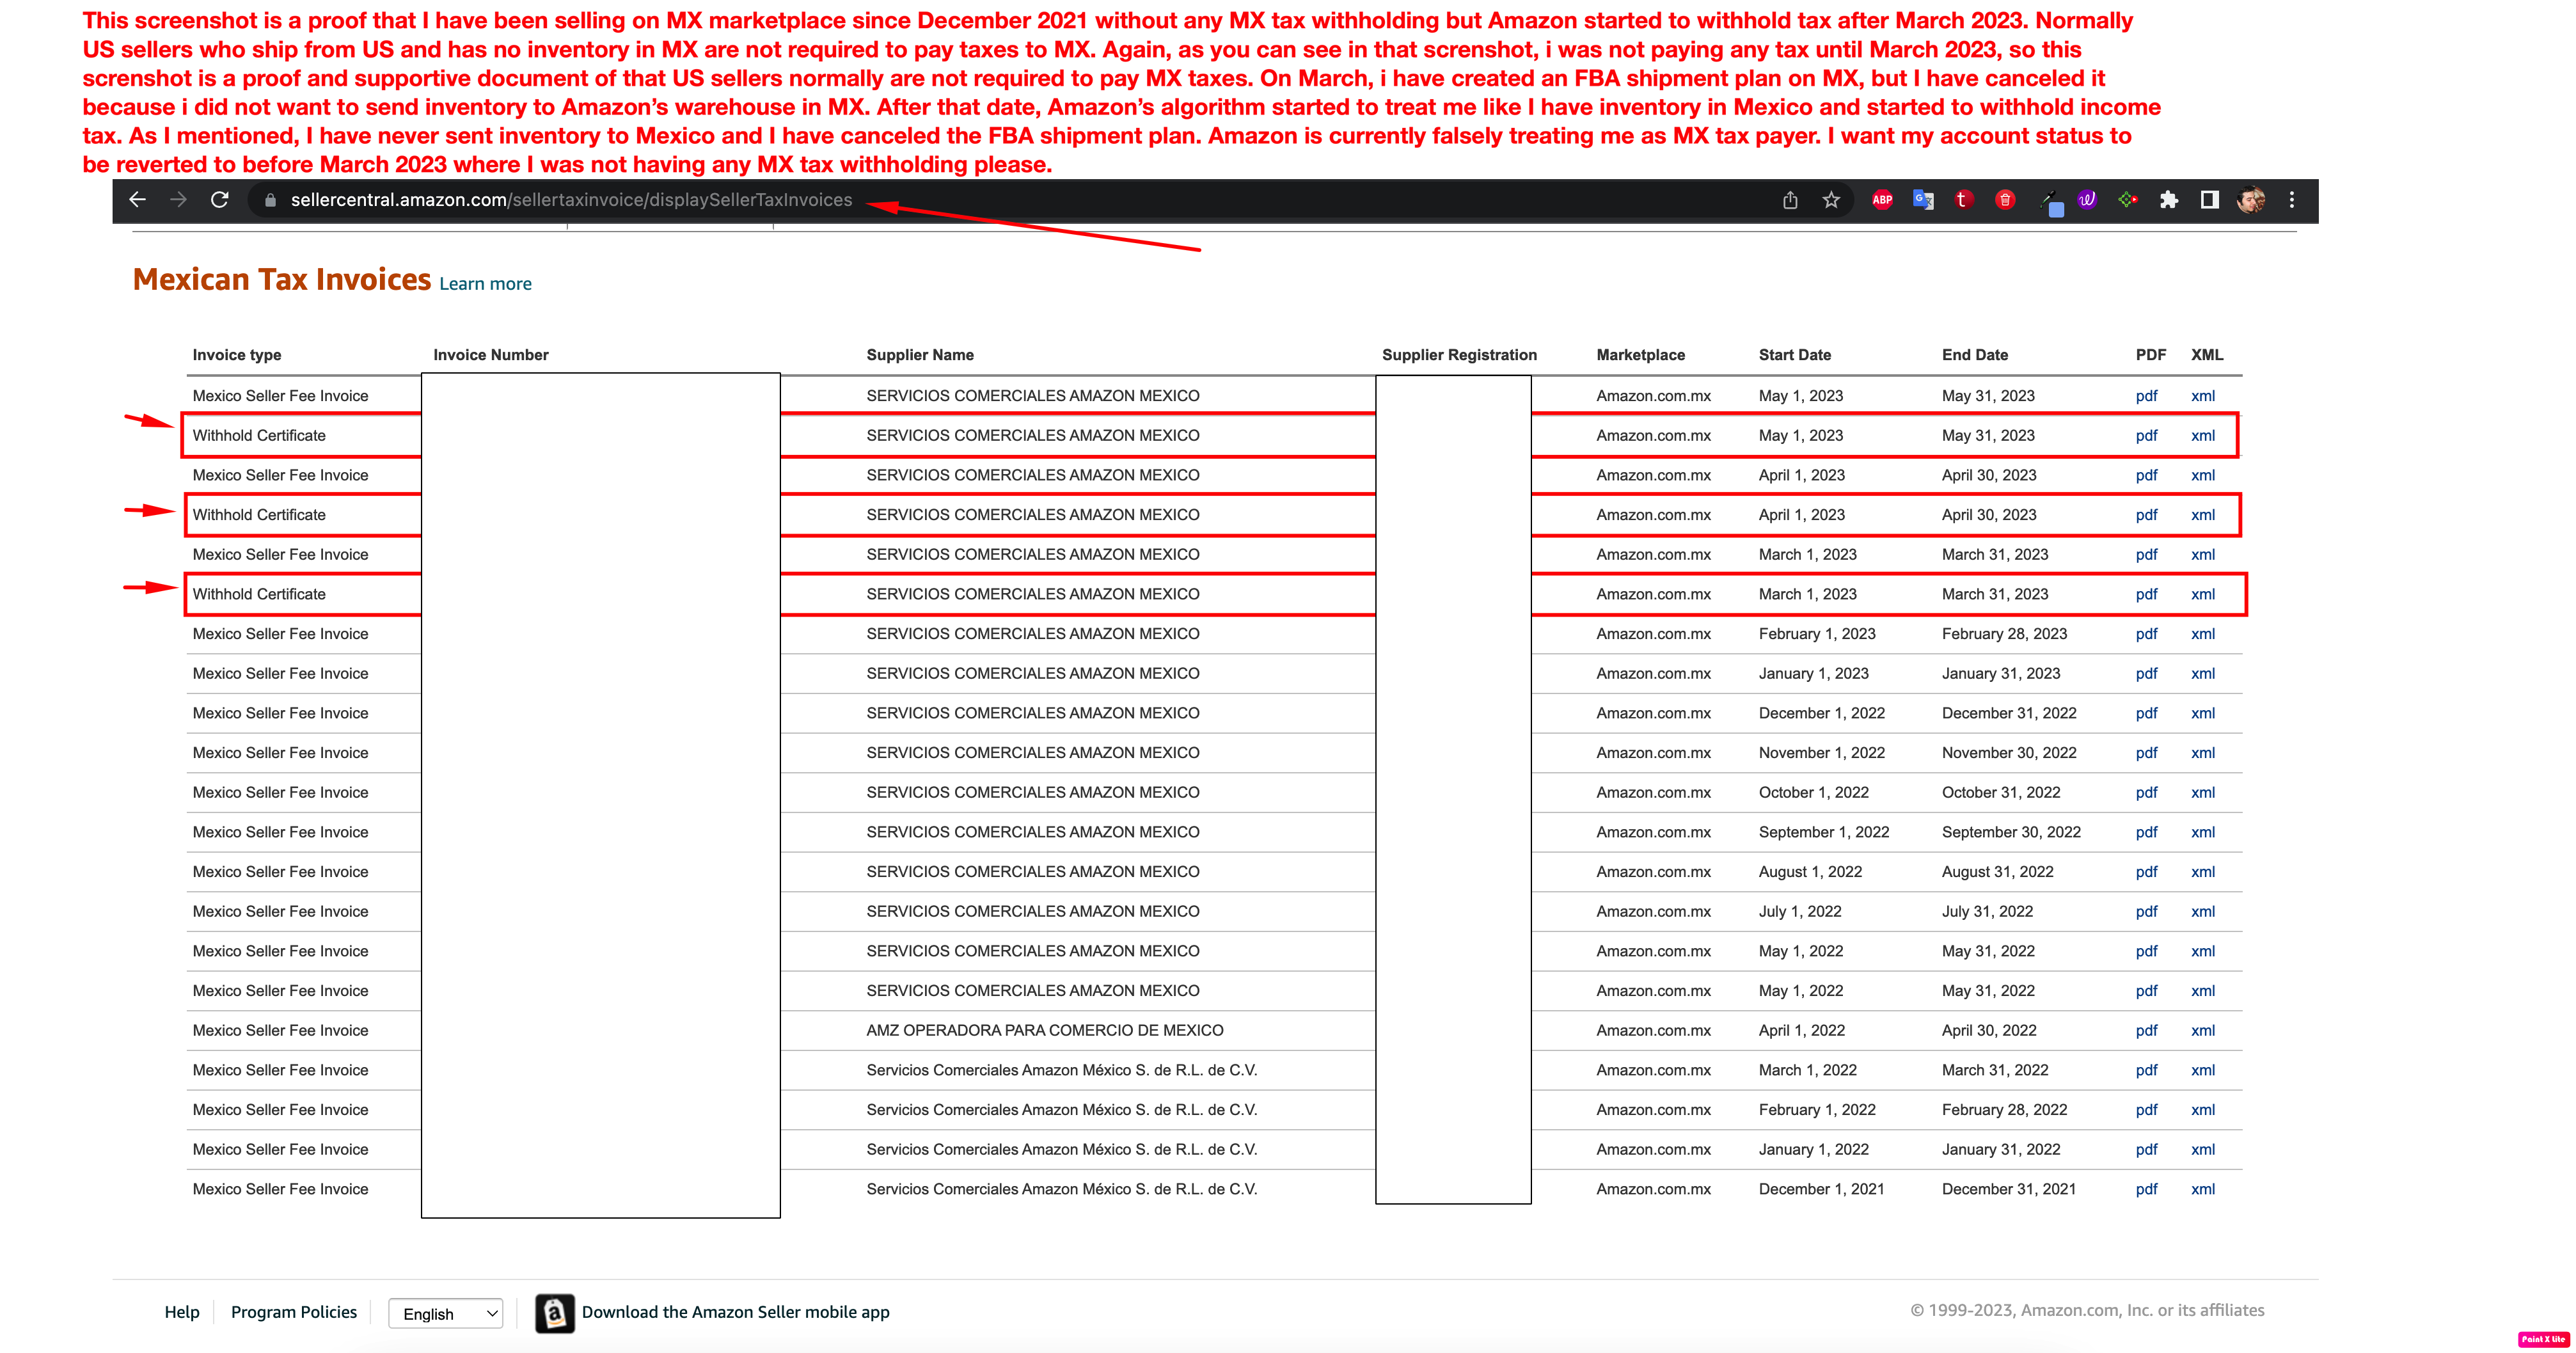2576x1353 pixels.
Task: Click the End Date column header
Action: click(1975, 355)
